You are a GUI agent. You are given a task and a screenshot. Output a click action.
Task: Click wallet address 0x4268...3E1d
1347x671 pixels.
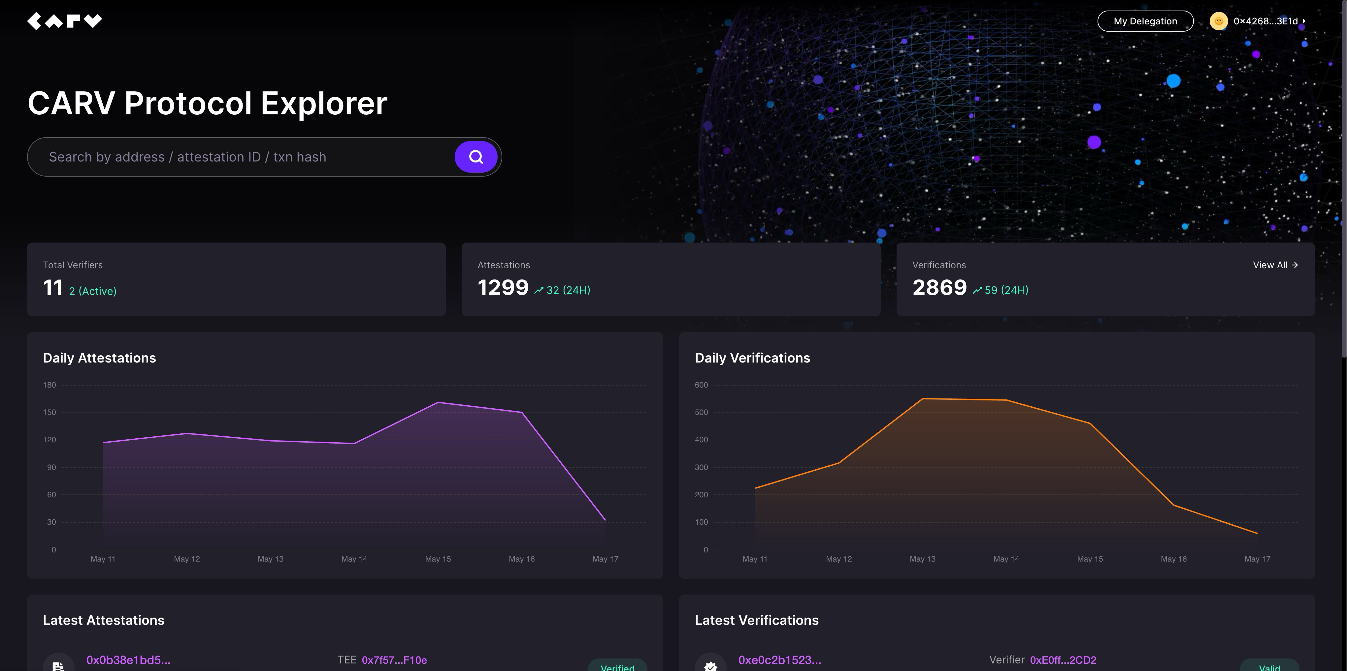(1265, 21)
